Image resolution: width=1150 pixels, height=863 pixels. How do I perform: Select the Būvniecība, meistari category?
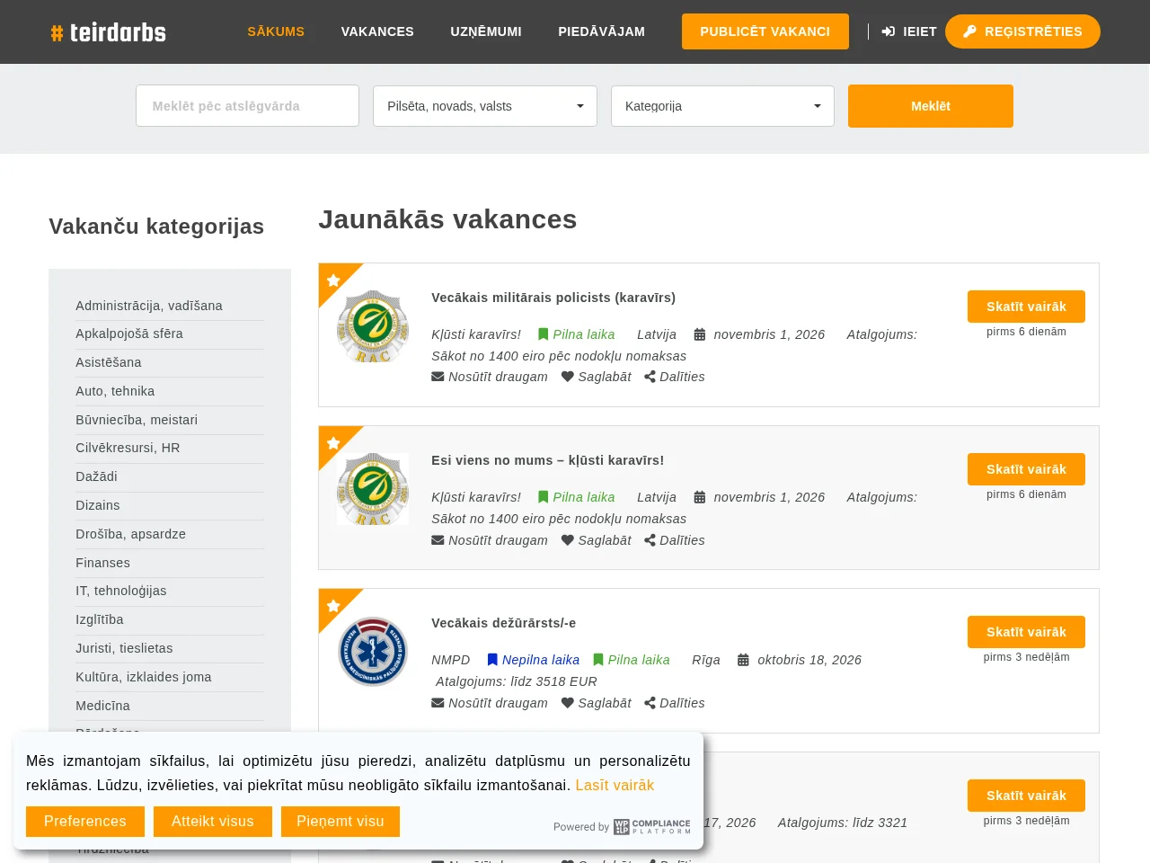click(x=137, y=420)
